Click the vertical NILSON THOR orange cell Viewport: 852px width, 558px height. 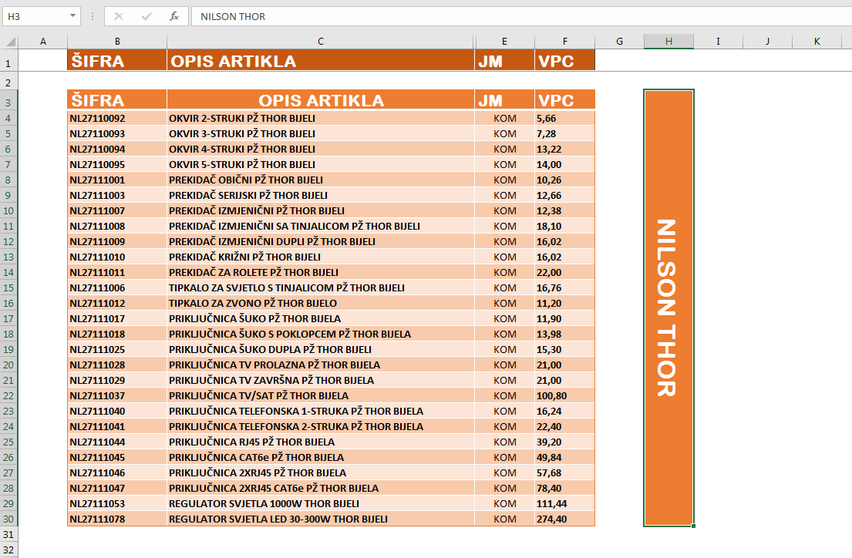tap(668, 308)
